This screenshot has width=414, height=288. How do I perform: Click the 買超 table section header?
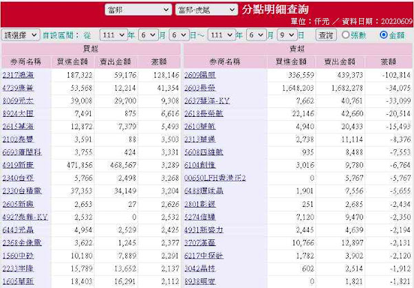click(x=91, y=49)
